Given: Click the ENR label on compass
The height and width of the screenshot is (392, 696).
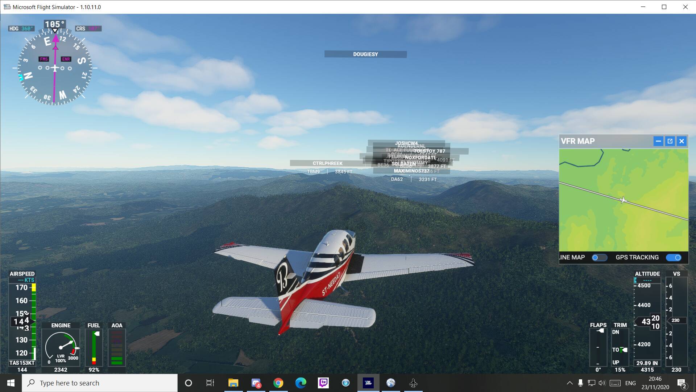Looking at the screenshot, I should (66, 59).
